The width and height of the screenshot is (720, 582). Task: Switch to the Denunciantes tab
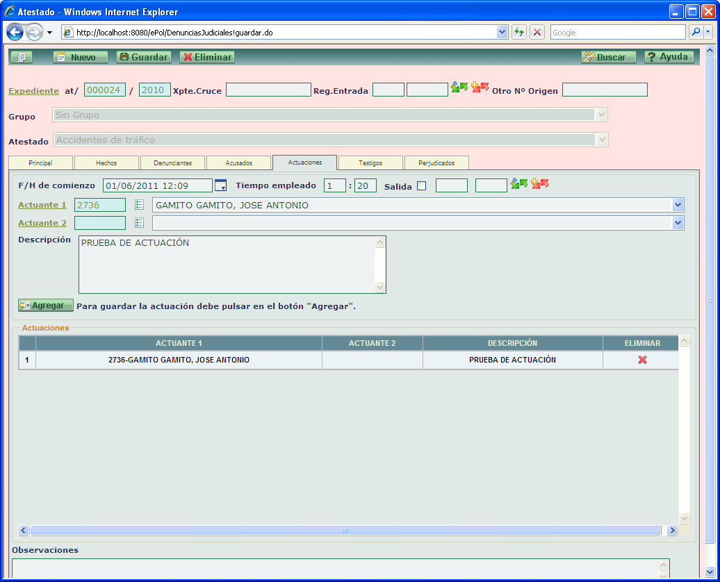tap(172, 163)
